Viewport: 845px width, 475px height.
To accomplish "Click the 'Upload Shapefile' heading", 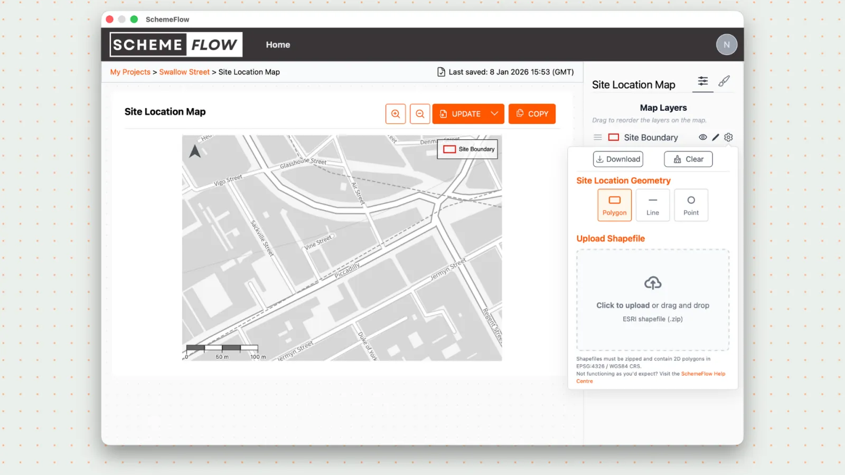I will coord(611,239).
